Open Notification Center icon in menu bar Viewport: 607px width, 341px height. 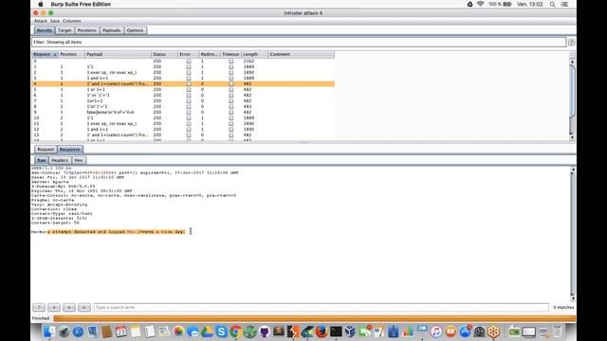[565, 4]
